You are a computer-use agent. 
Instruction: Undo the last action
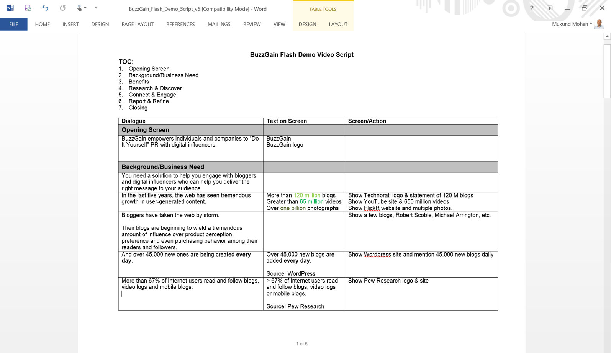[45, 8]
